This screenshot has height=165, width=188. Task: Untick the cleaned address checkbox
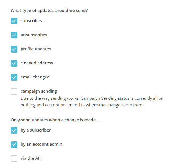14,63
